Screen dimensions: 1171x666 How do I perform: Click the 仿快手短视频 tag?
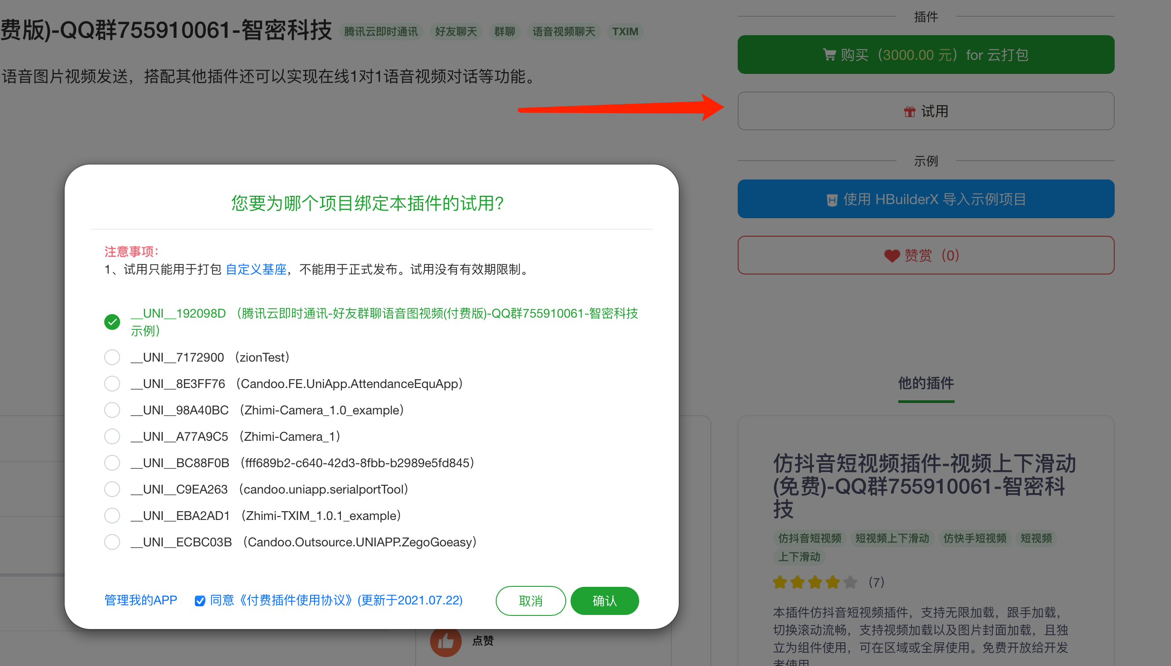pos(975,538)
